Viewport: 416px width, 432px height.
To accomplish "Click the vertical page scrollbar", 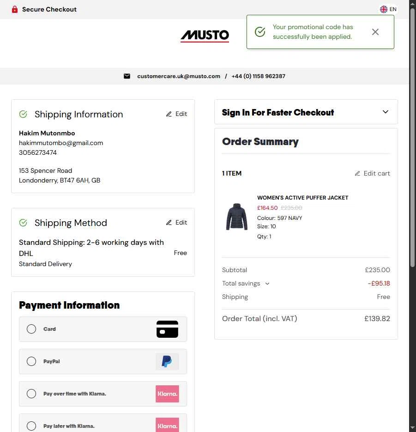I will coord(412,138).
